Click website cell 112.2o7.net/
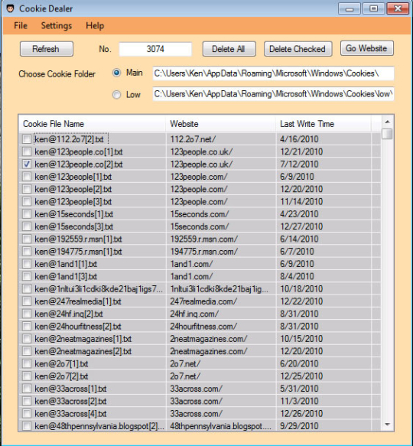Viewport: 413px width, 446px height. click(193, 139)
